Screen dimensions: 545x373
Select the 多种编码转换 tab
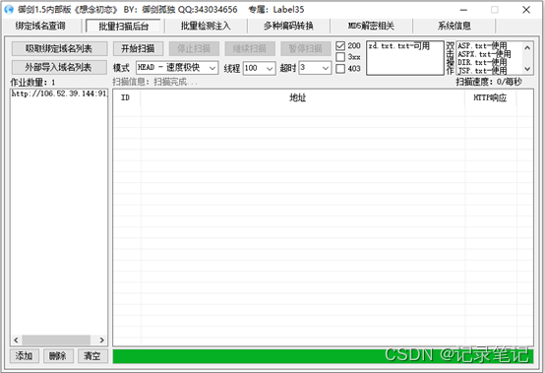[x=288, y=26]
